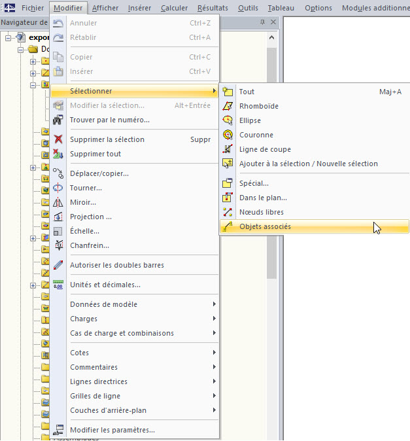The image size is (410, 441).
Task: Click the Supprimer la sélection red X icon
Action: 58,139
